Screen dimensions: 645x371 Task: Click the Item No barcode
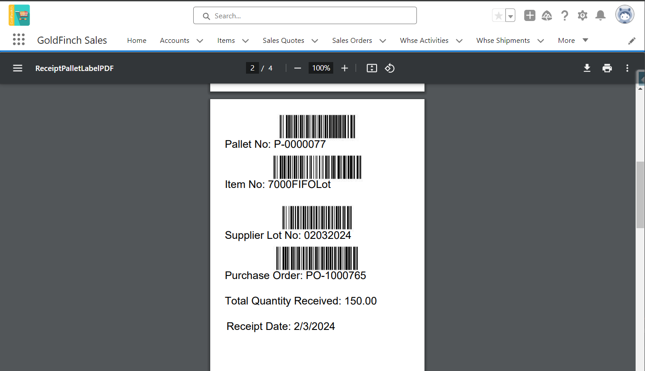tap(318, 167)
